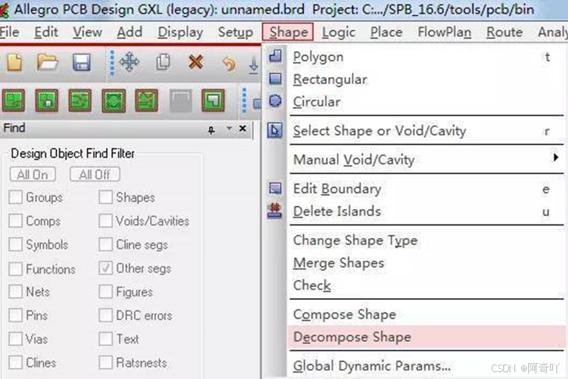Click the red X Delete icon
568x379 pixels.
pyautogui.click(x=195, y=62)
